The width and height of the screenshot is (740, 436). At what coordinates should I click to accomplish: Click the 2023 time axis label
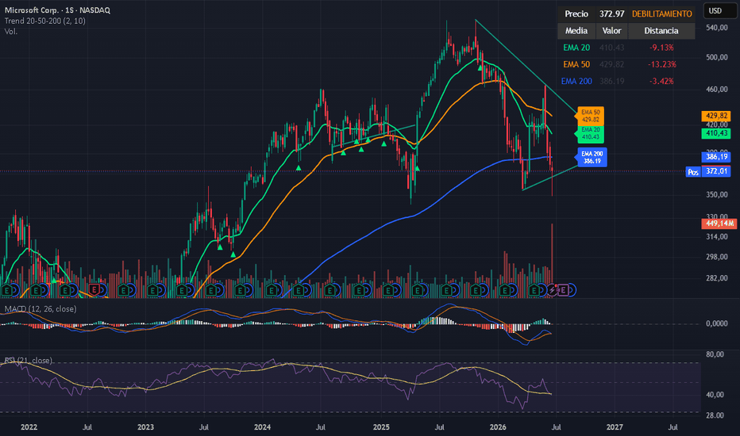tap(145, 427)
